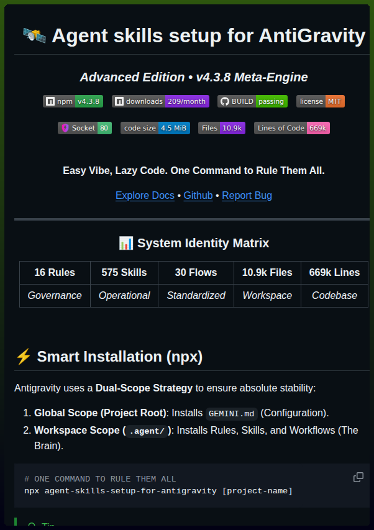
Task: Click the .agent/ inline code
Action: [147, 431]
